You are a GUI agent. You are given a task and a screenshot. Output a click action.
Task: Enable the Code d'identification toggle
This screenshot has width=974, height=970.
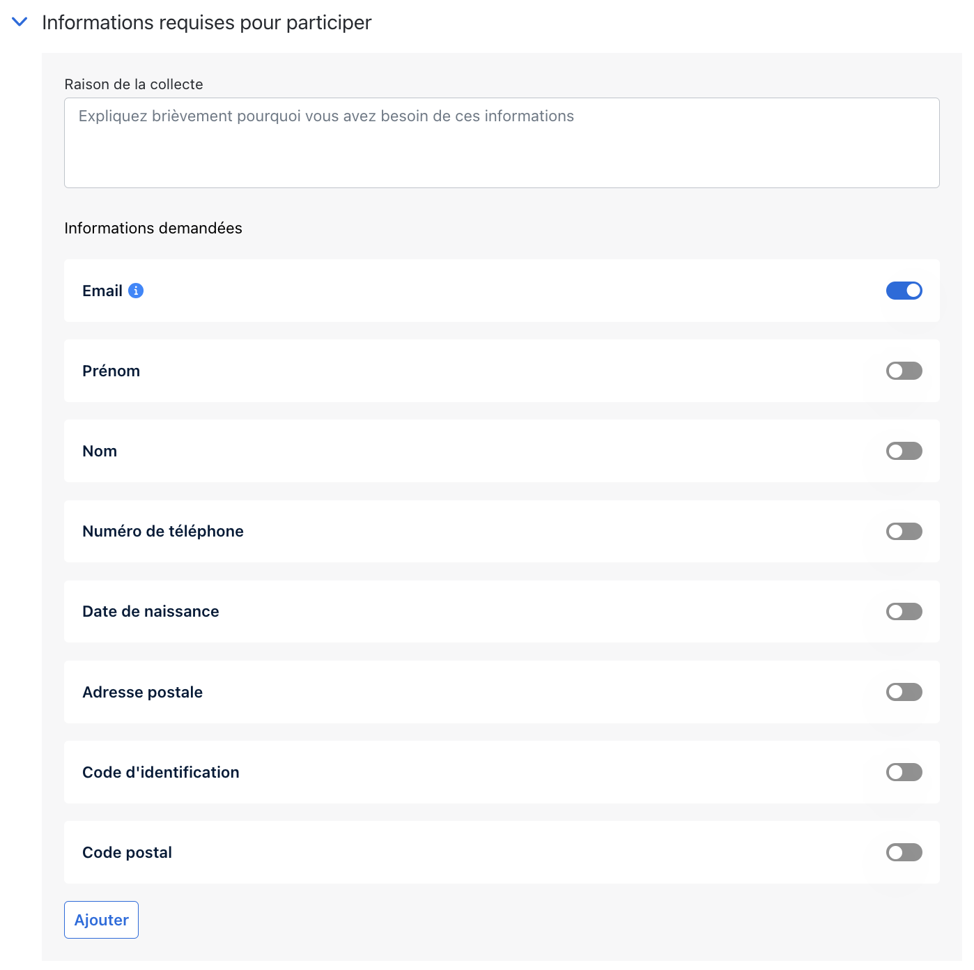coord(904,772)
